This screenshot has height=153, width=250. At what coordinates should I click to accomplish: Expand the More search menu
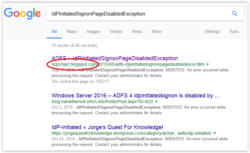pyautogui.click(x=157, y=32)
